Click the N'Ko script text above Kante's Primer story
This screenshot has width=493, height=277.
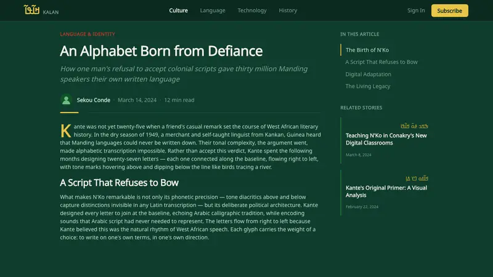tap(417, 179)
